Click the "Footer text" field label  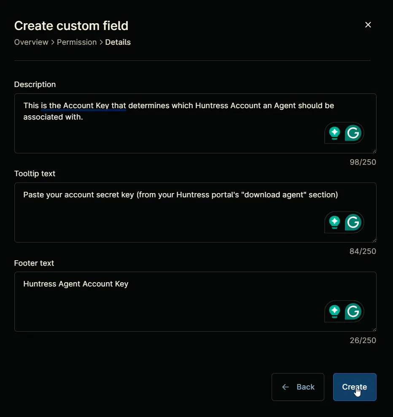(34, 263)
